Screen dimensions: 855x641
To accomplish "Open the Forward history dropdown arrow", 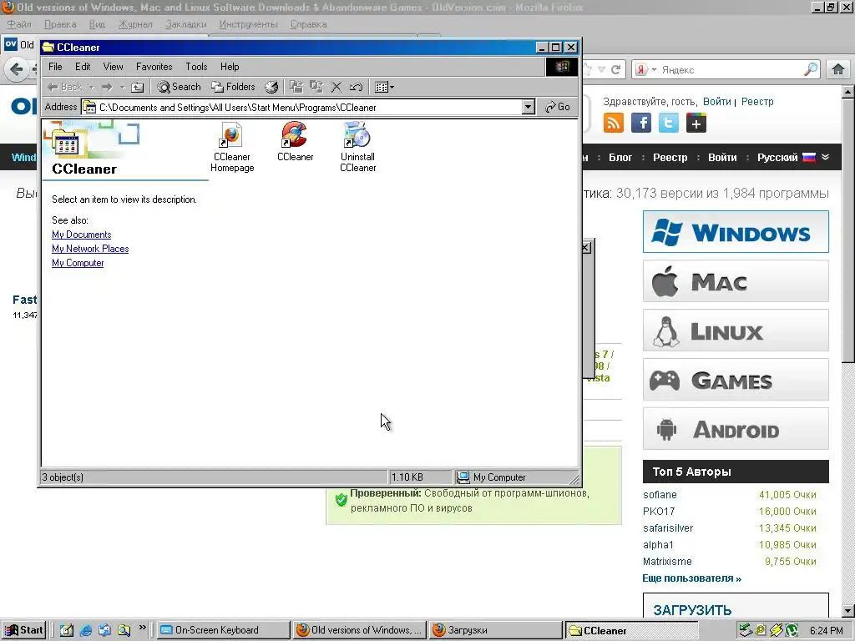I will (x=122, y=87).
